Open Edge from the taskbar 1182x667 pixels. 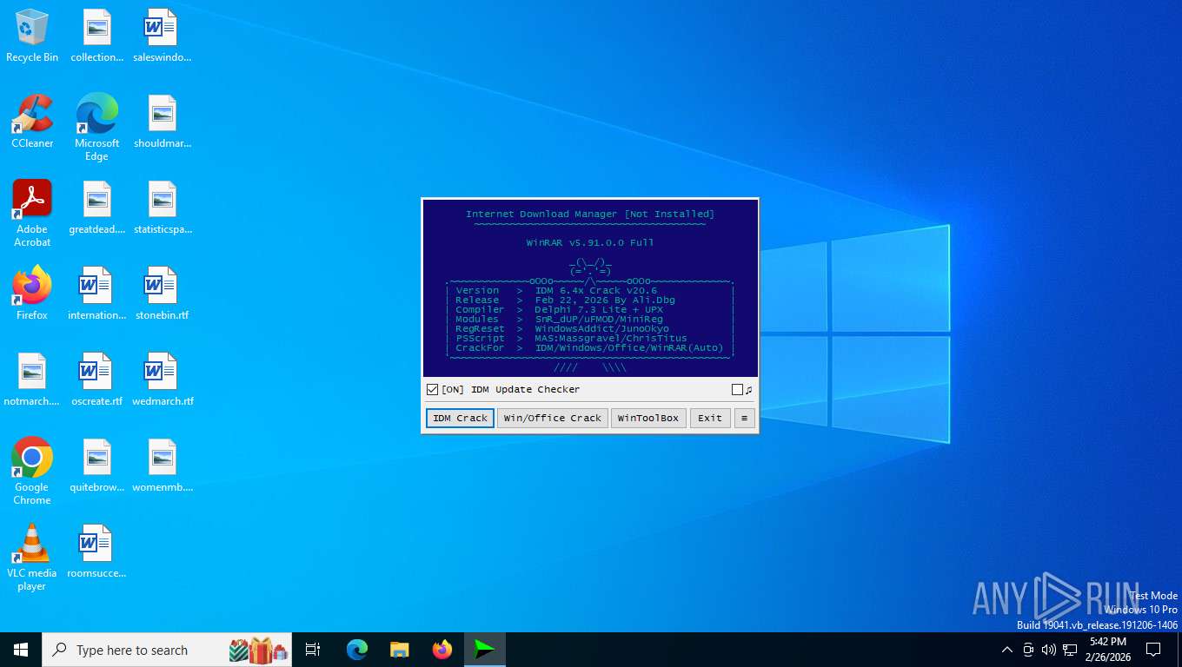(357, 650)
